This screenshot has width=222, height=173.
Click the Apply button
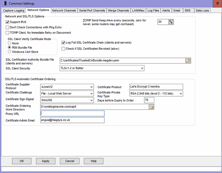46,161
